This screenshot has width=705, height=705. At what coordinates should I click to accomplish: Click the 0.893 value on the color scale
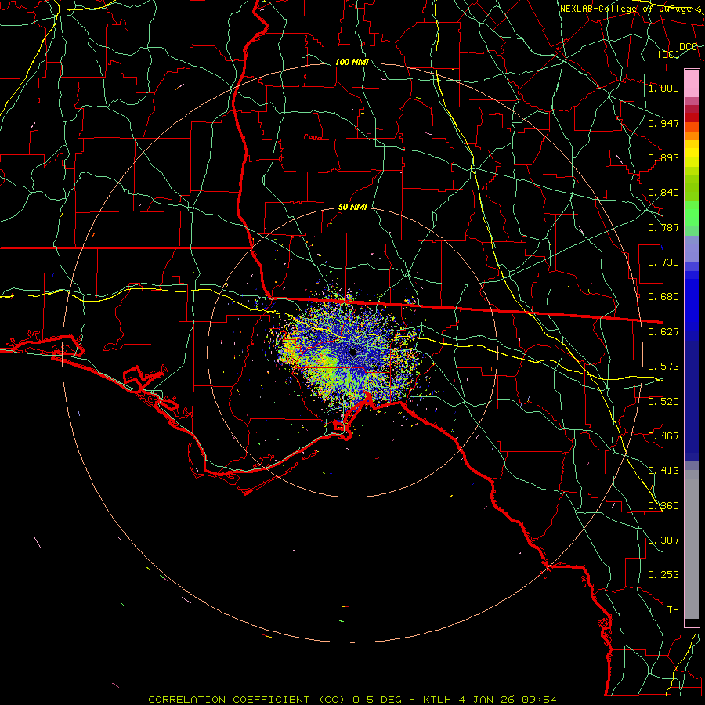[663, 157]
